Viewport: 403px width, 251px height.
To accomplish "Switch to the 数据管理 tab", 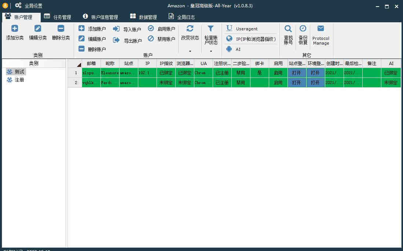I will [143, 17].
